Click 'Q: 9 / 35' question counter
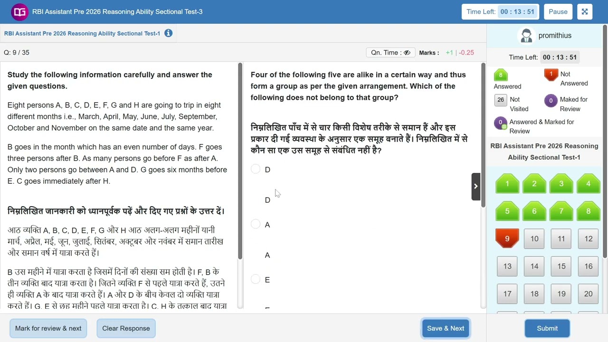Screen dimensions: 608x342 17,53
